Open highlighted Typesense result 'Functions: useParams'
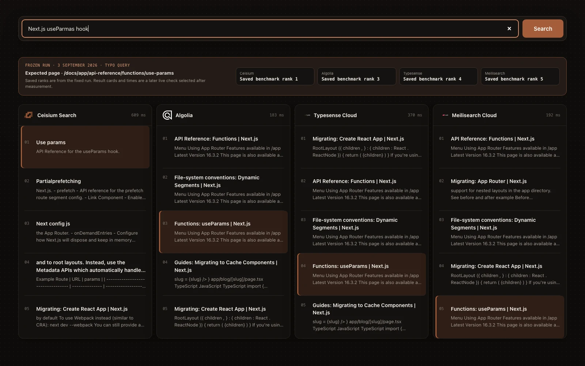Viewport: 585px width, 366px height. pyautogui.click(x=362, y=274)
